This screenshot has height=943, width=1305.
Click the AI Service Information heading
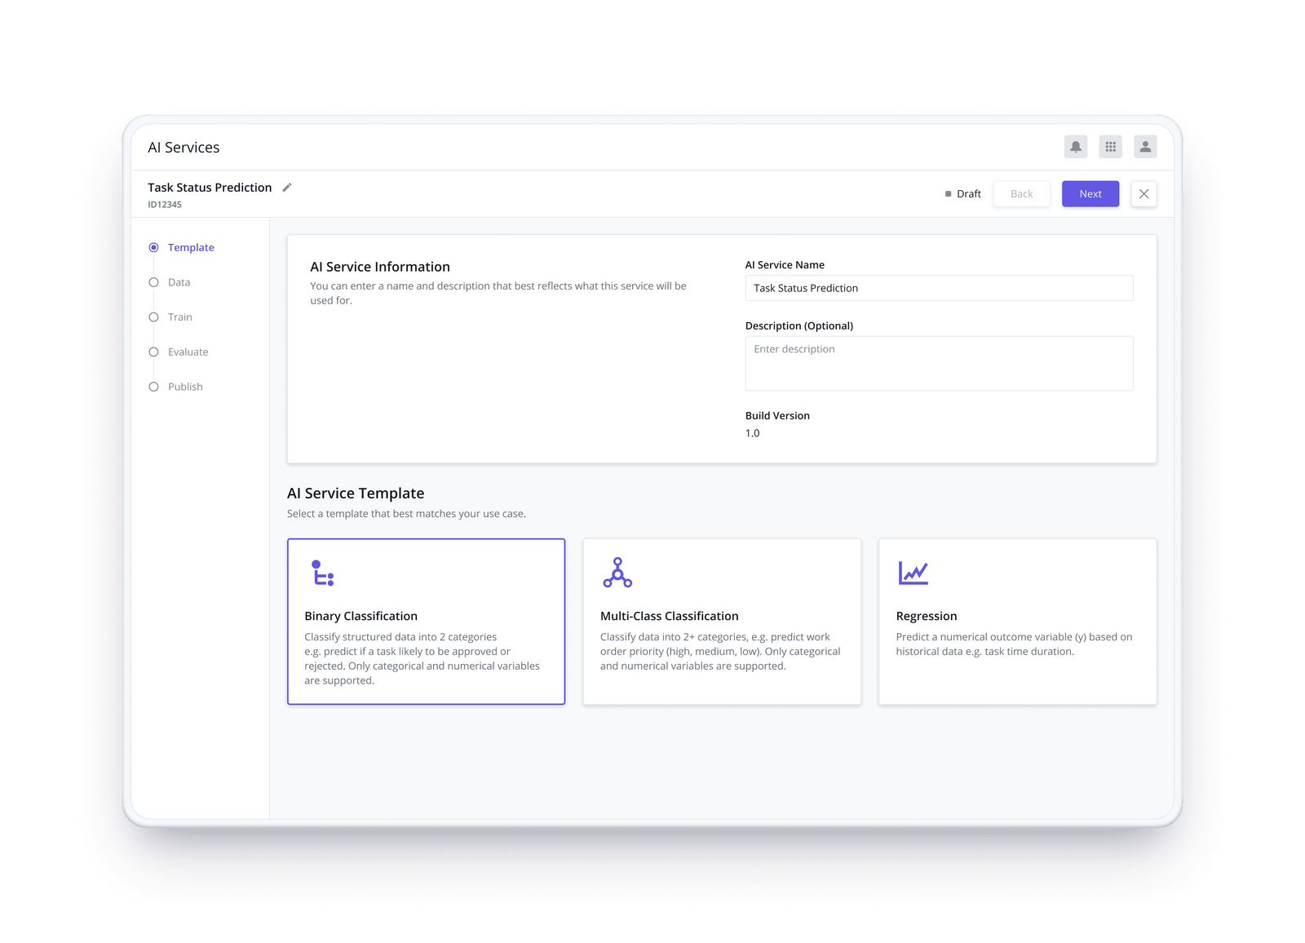[380, 267]
